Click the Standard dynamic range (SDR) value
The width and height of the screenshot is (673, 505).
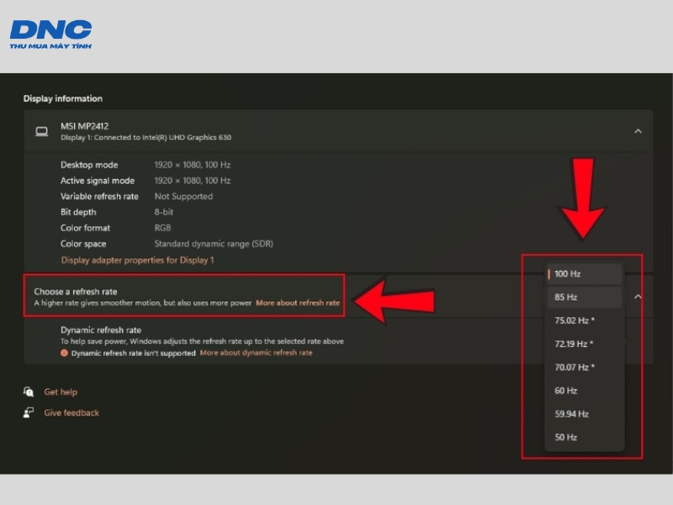click(214, 243)
